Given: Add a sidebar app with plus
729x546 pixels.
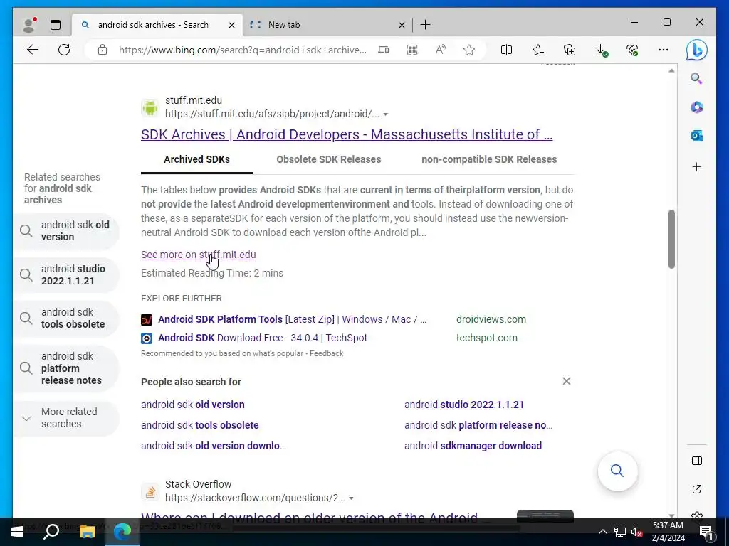Looking at the screenshot, I should (x=696, y=166).
